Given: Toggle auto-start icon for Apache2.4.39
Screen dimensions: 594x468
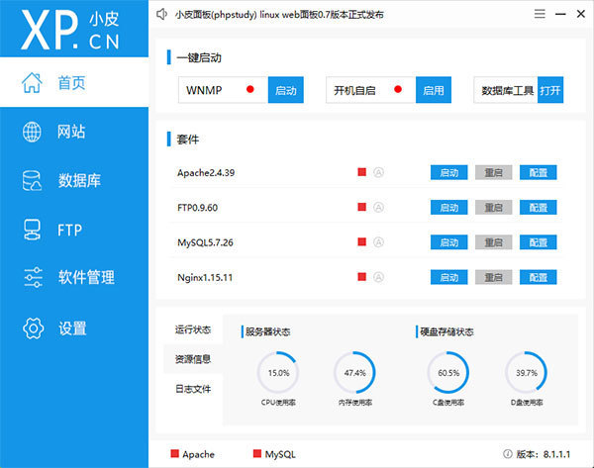Looking at the screenshot, I should [378, 172].
